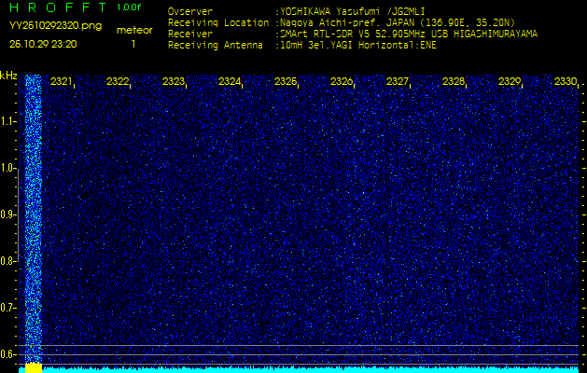Click the cyan signal level bar at bottom
The height and width of the screenshot is (373, 587).
(308, 369)
